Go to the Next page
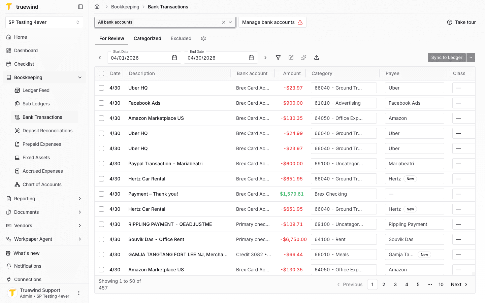 pos(459,284)
